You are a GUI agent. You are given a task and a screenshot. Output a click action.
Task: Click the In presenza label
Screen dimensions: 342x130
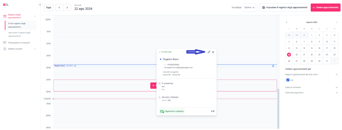(167, 83)
